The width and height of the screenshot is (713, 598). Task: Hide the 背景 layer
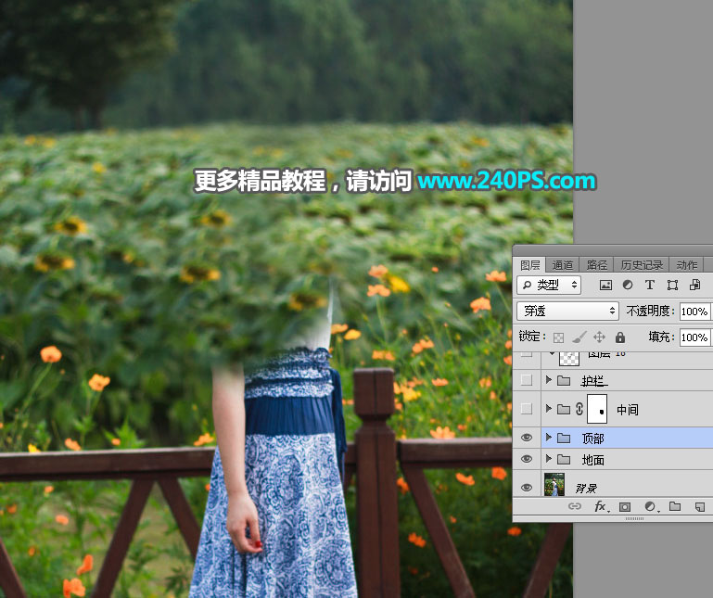click(x=527, y=488)
